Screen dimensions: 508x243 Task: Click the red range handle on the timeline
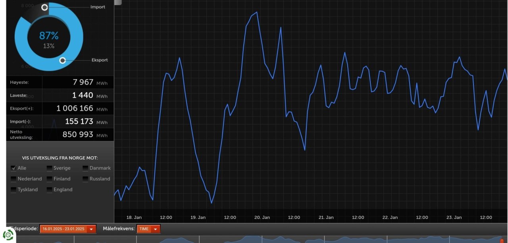(x=502, y=241)
